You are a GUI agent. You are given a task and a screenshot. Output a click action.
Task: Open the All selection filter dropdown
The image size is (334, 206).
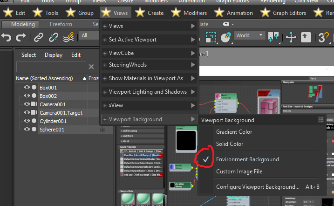(89, 35)
